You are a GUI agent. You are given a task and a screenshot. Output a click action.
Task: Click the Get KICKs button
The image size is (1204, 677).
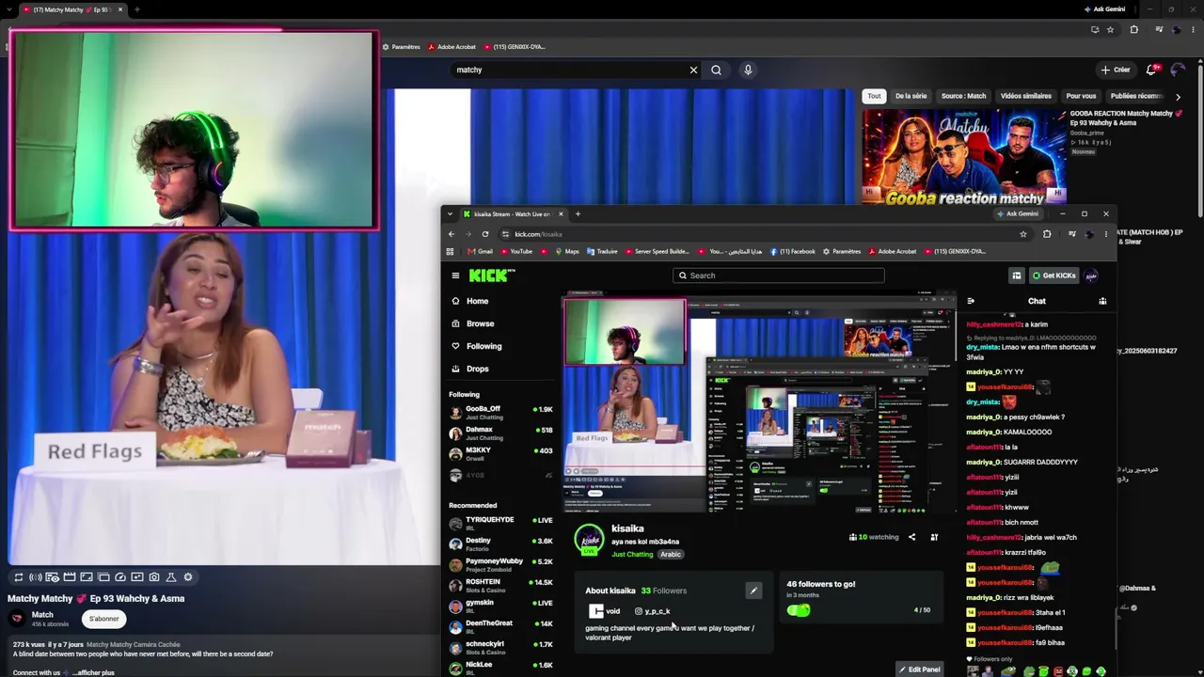tap(1053, 276)
